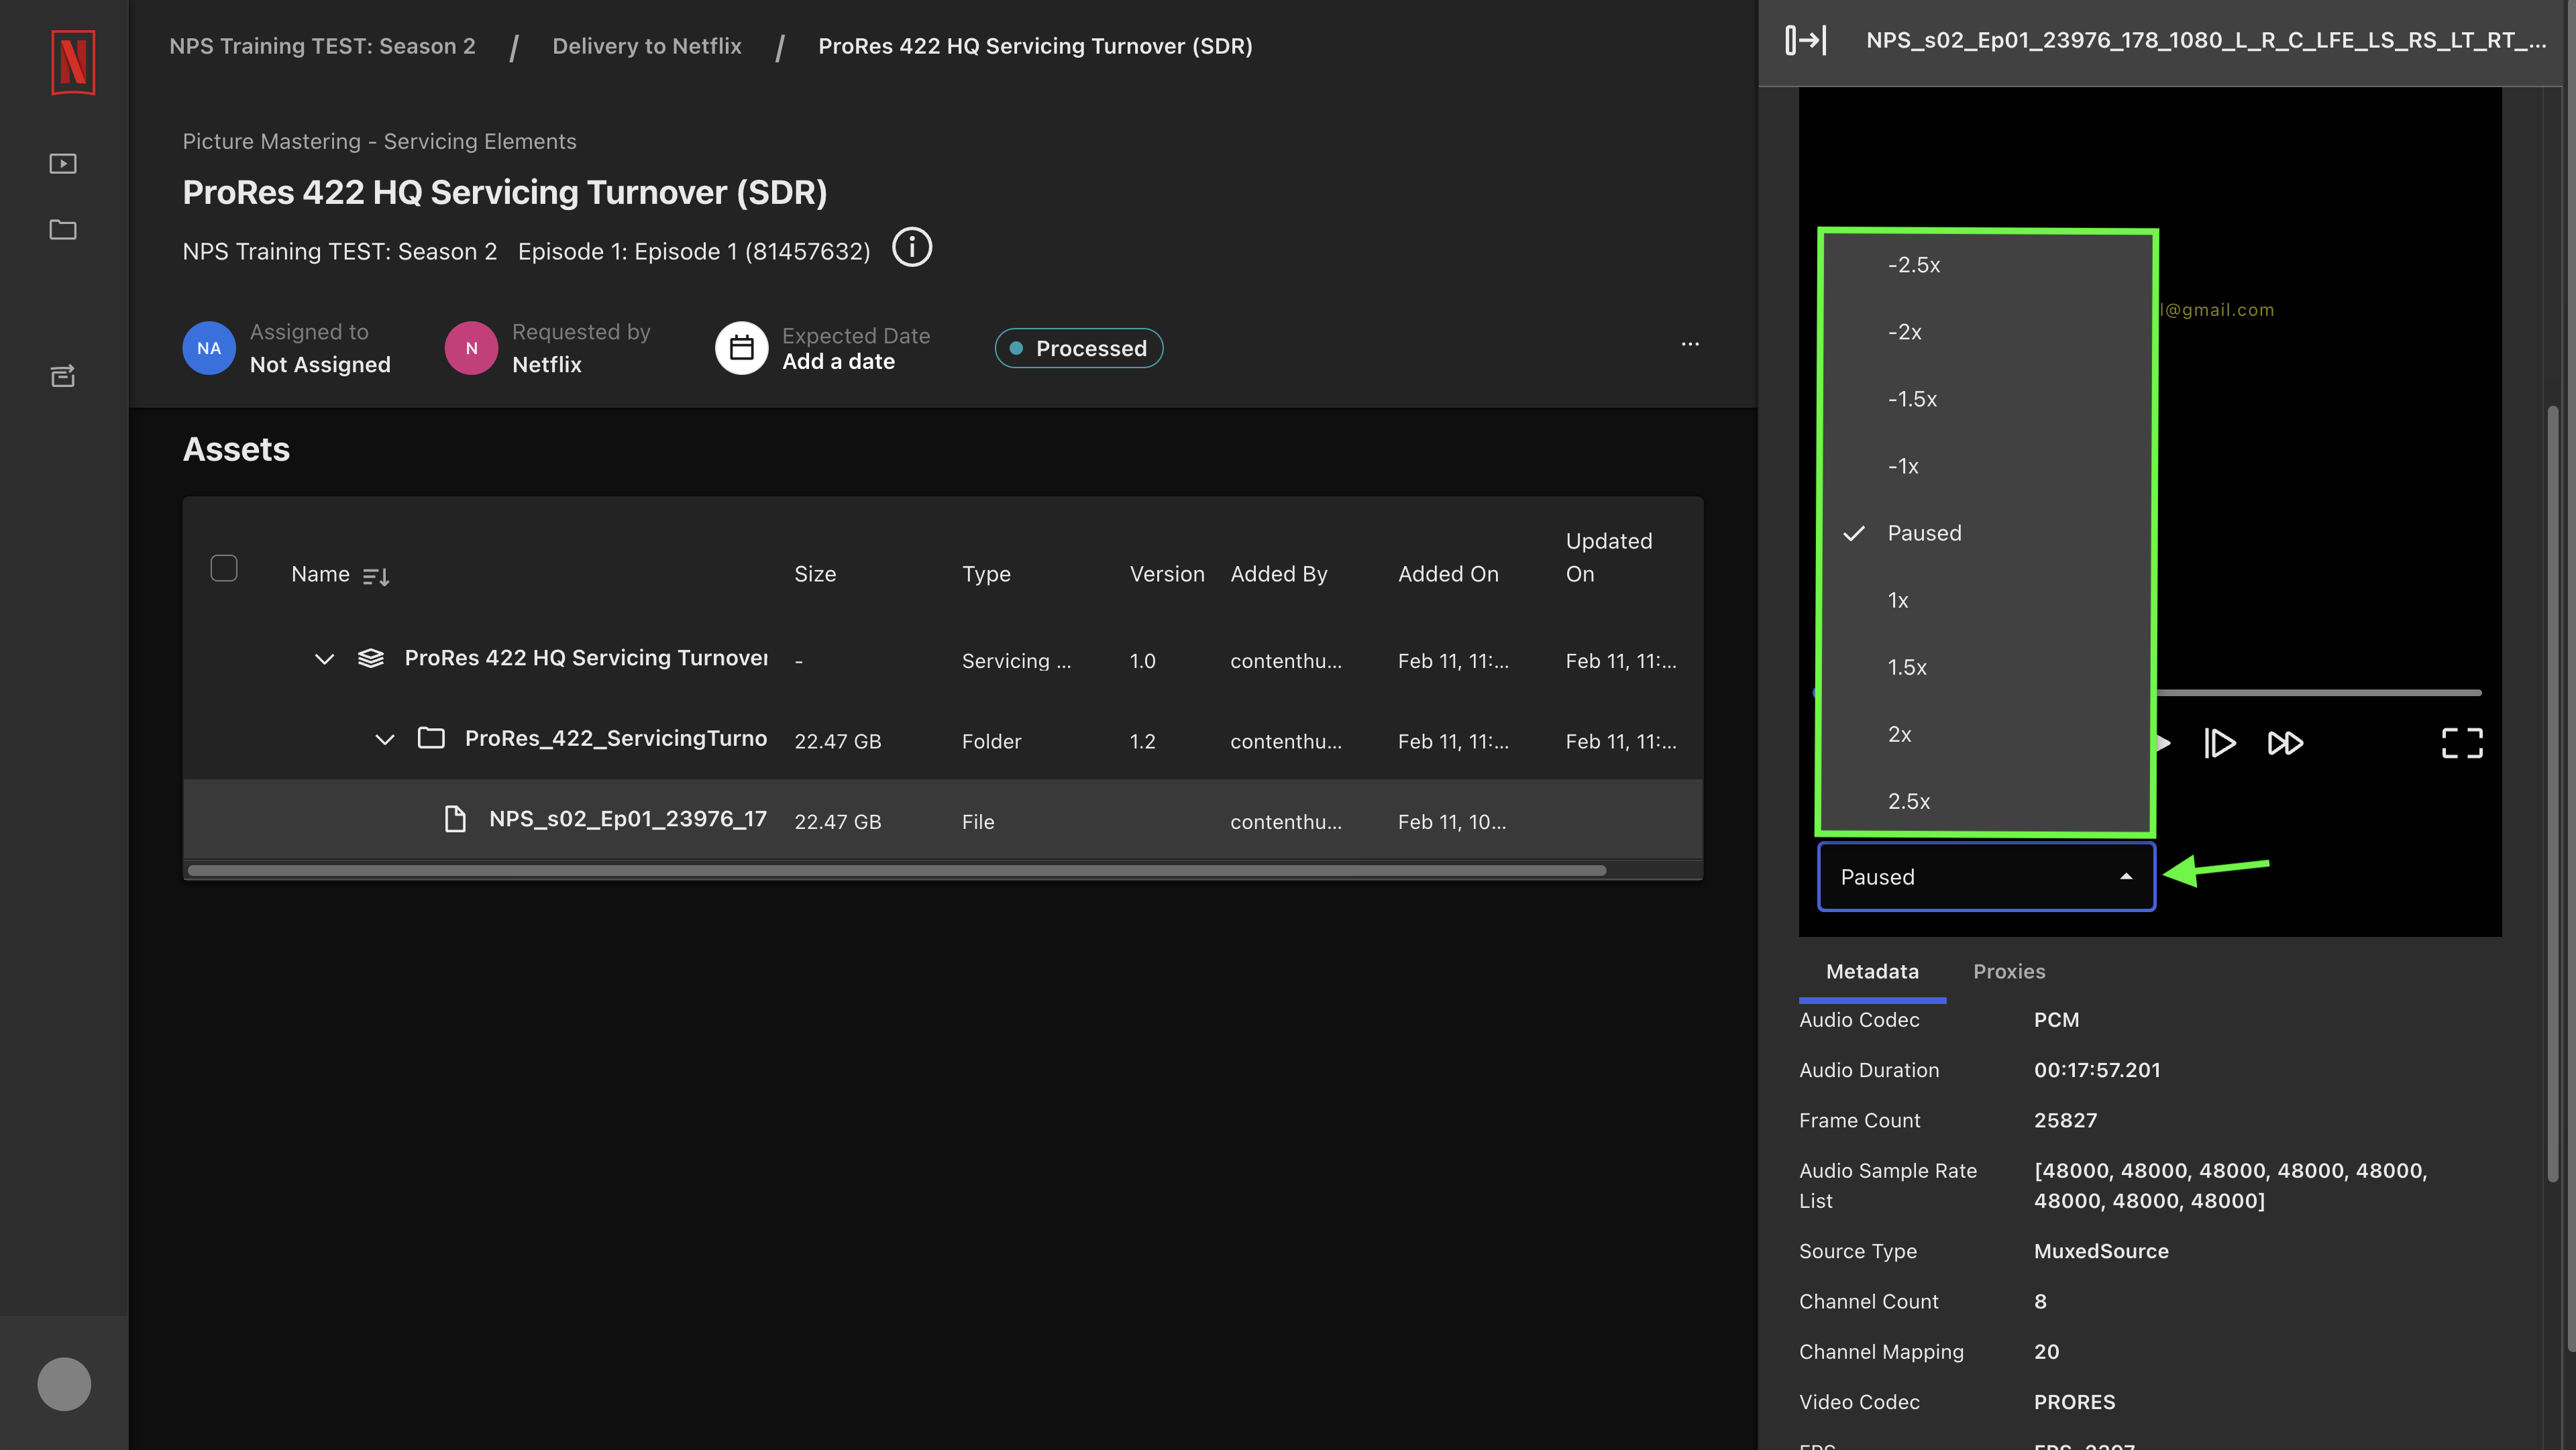Select 2x playback speed
2576x1450 pixels.
tap(1988, 734)
